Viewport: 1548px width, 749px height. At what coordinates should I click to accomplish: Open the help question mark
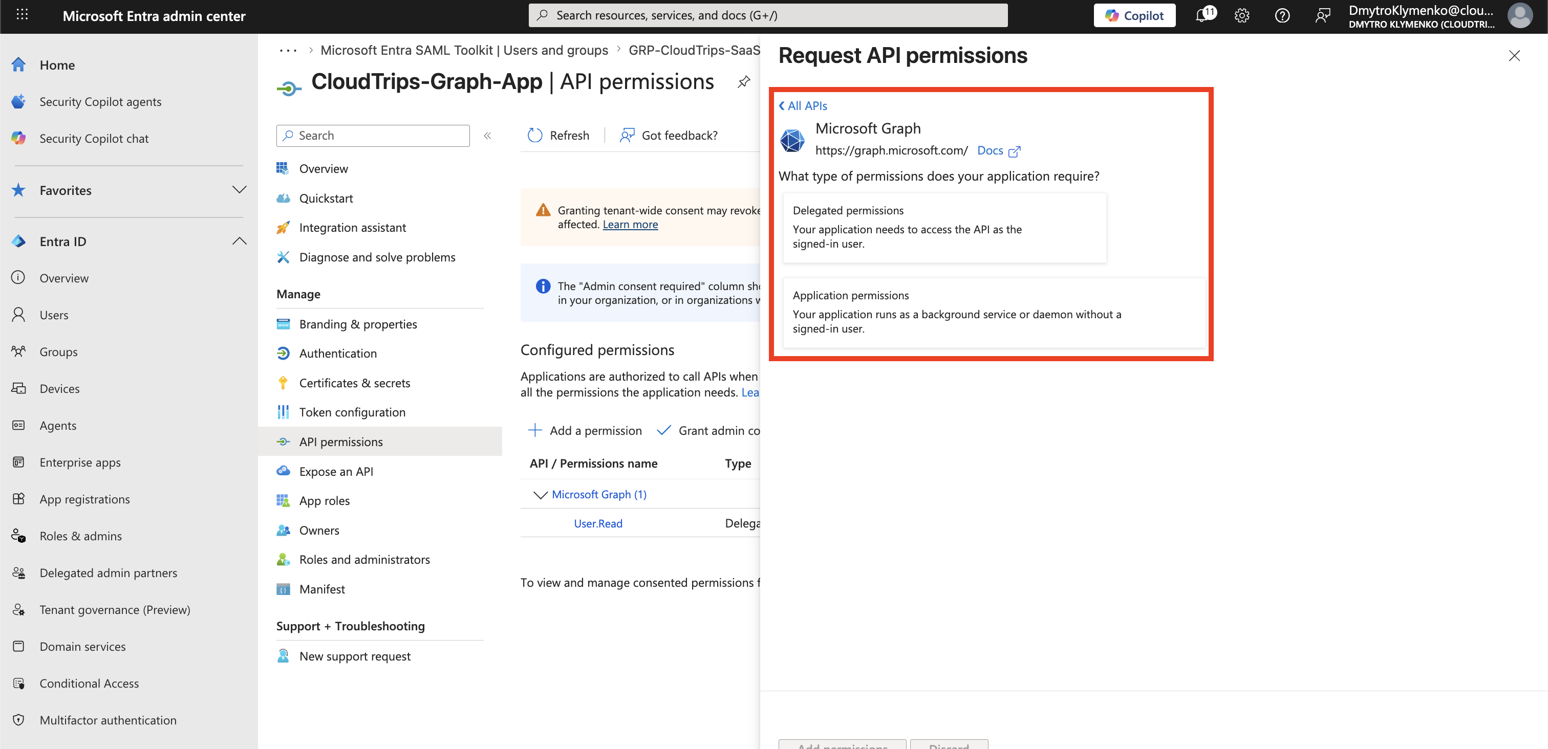pyautogui.click(x=1282, y=16)
